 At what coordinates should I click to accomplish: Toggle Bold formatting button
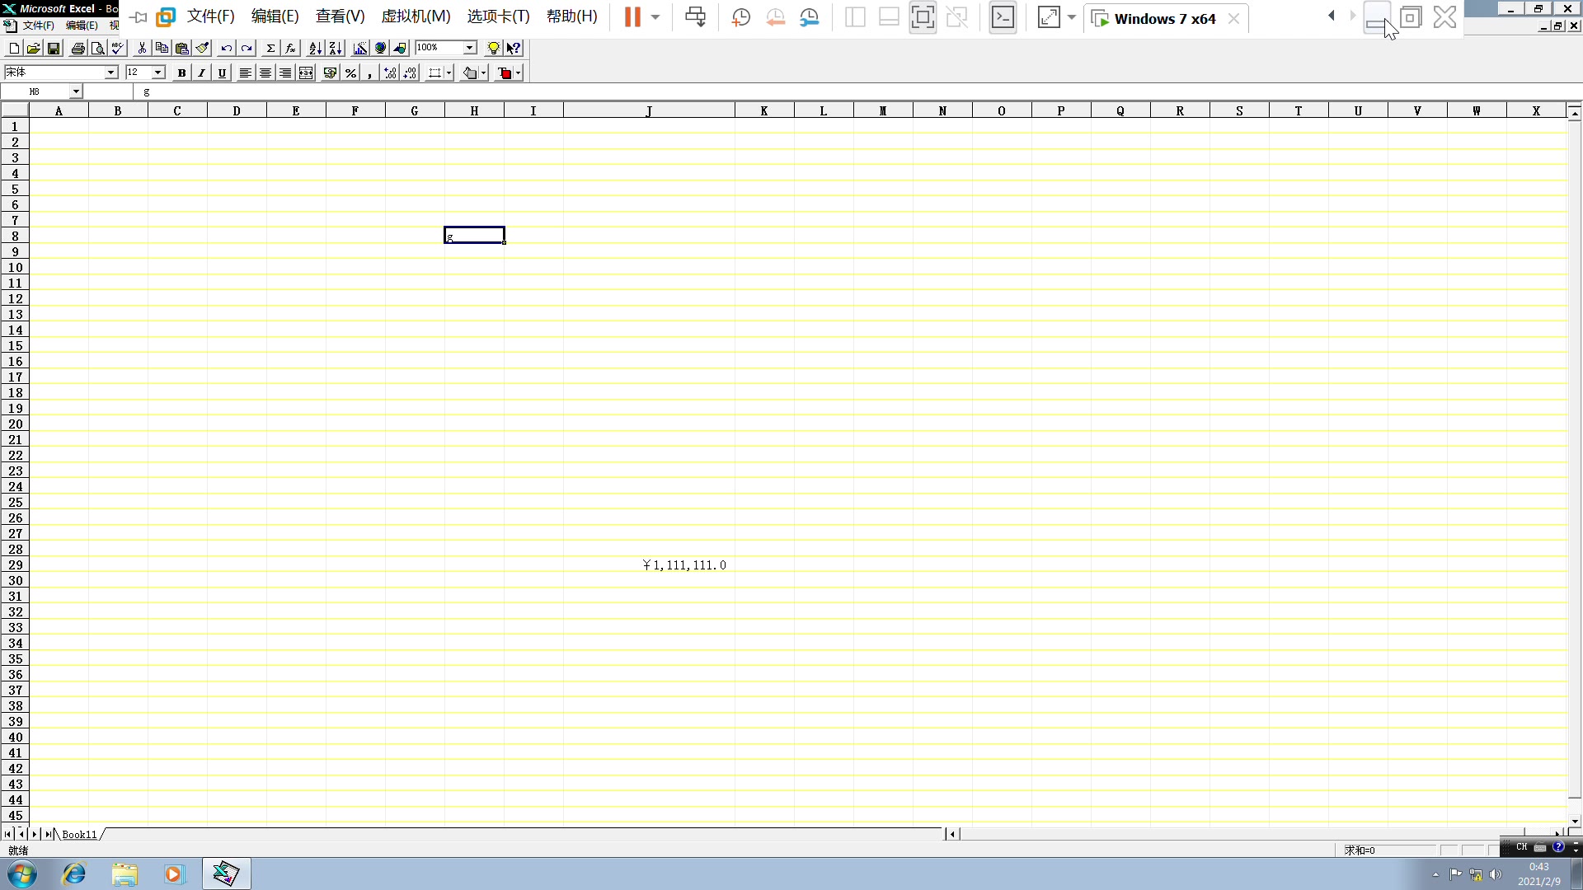click(x=181, y=73)
